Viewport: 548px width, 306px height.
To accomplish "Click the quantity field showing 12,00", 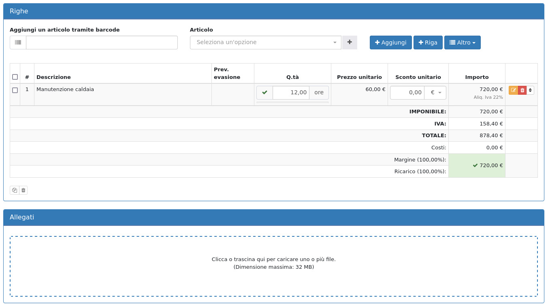I will tap(291, 93).
